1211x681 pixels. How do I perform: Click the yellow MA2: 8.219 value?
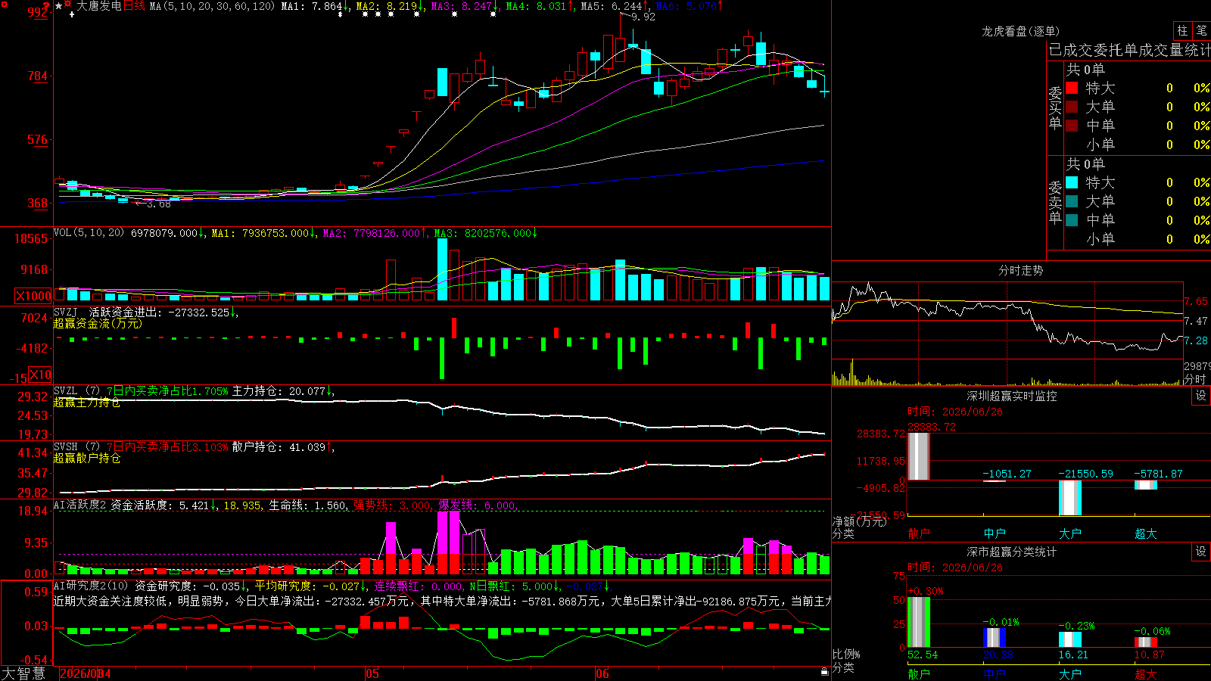387,6
